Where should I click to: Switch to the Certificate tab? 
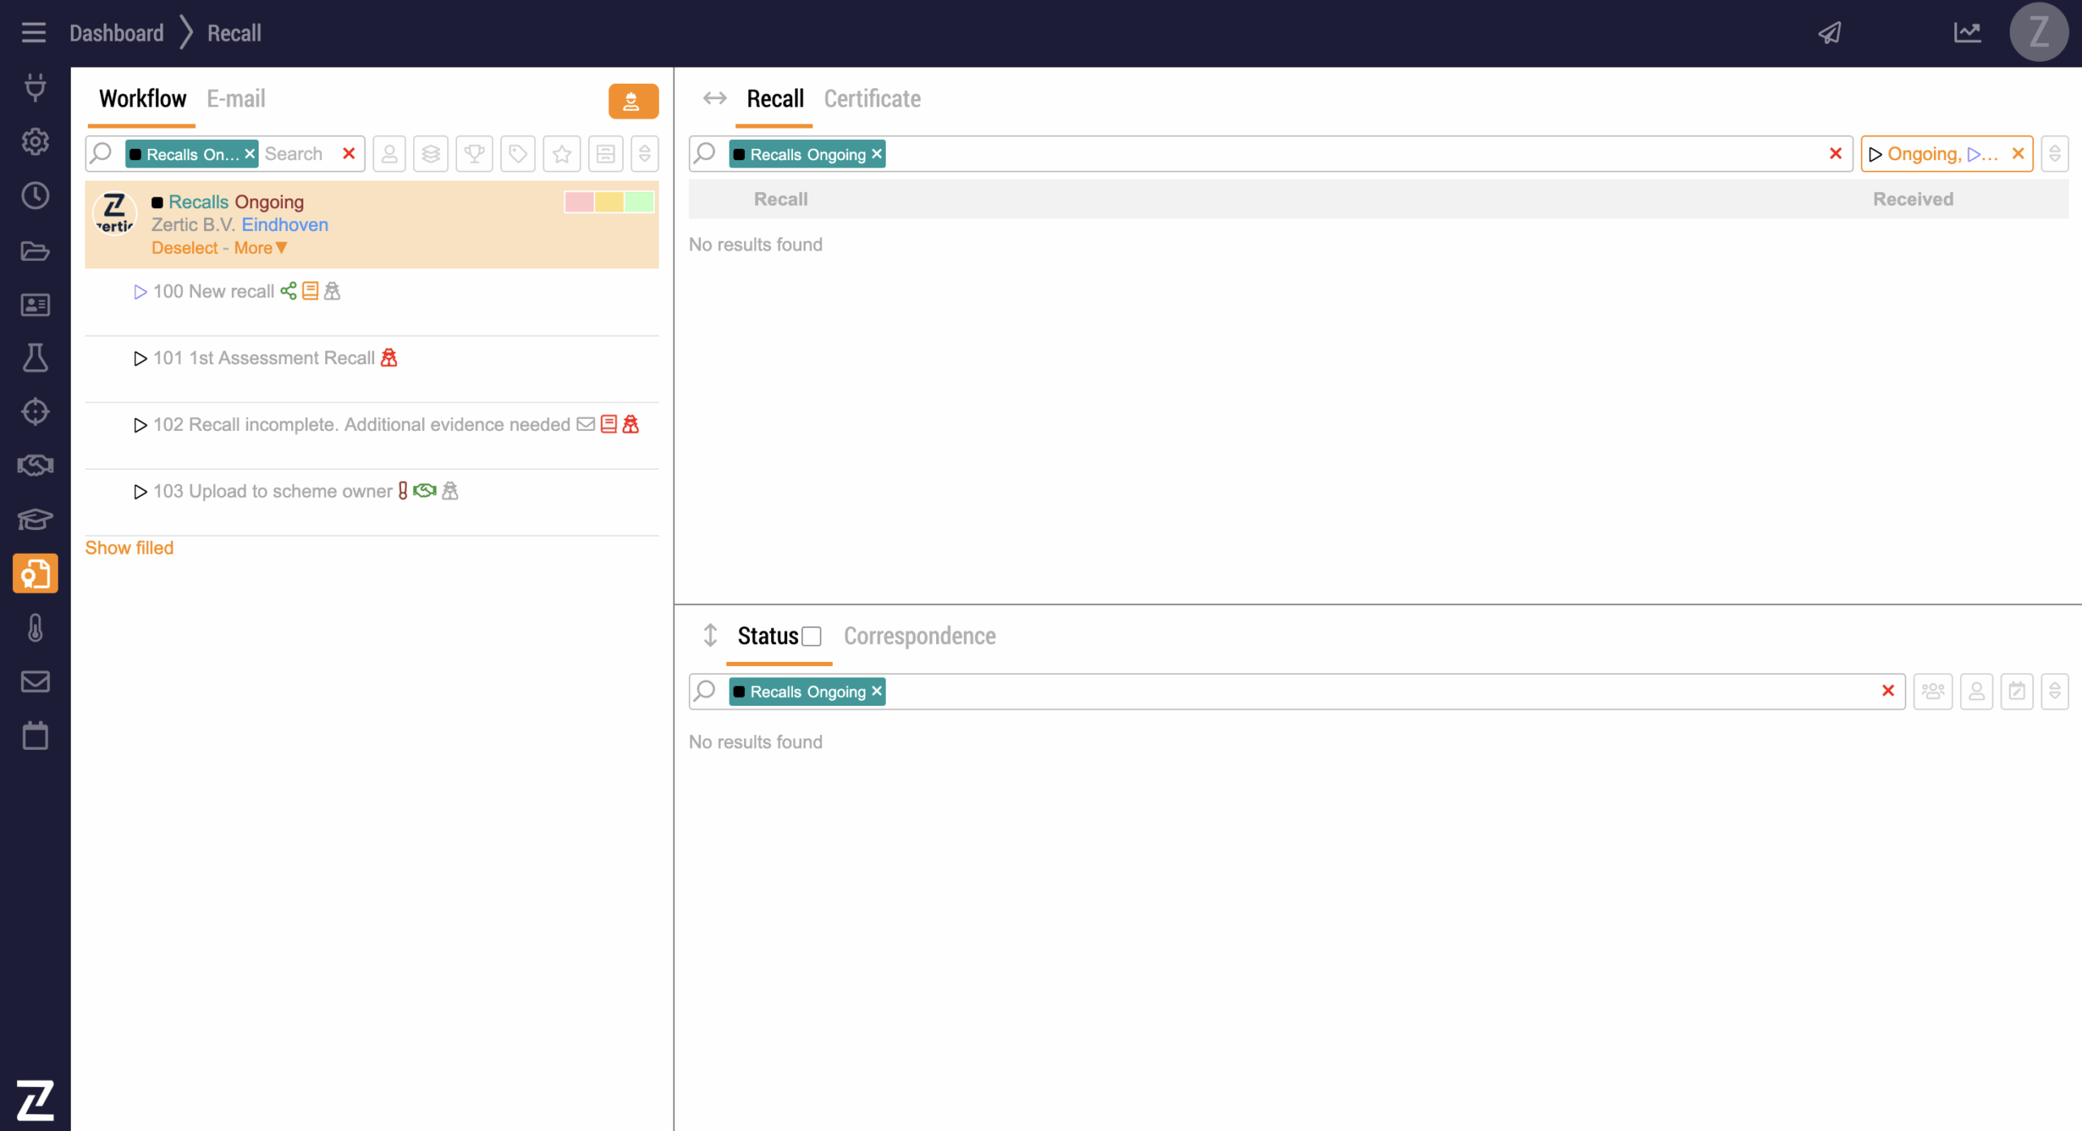(x=872, y=99)
